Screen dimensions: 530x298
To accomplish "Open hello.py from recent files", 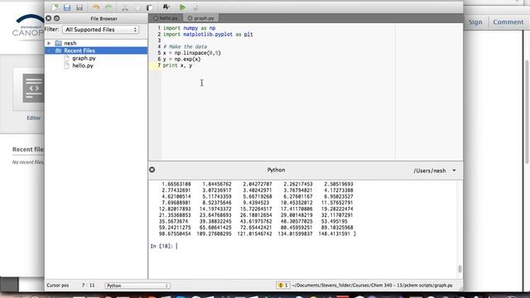I will click(83, 65).
